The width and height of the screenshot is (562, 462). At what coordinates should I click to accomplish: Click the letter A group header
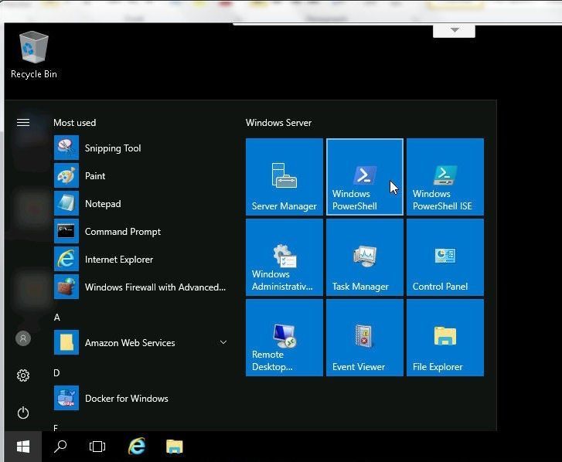[56, 318]
